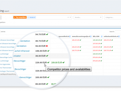Click the green check beside 49.75 EUR
This screenshot has width=121, height=91.
tap(47, 41)
